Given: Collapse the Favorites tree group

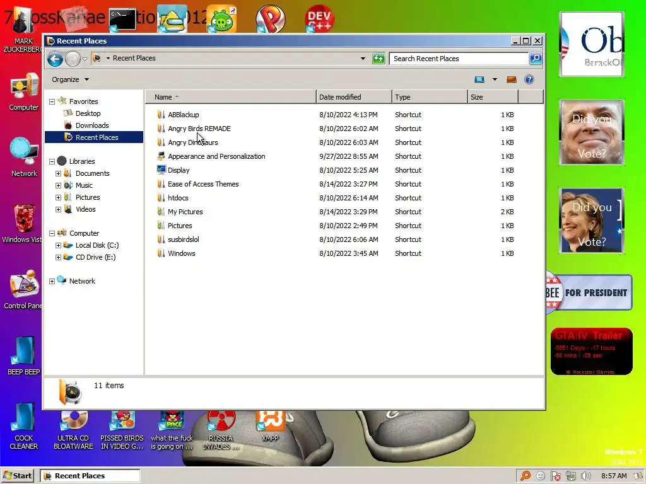Looking at the screenshot, I should (x=52, y=101).
